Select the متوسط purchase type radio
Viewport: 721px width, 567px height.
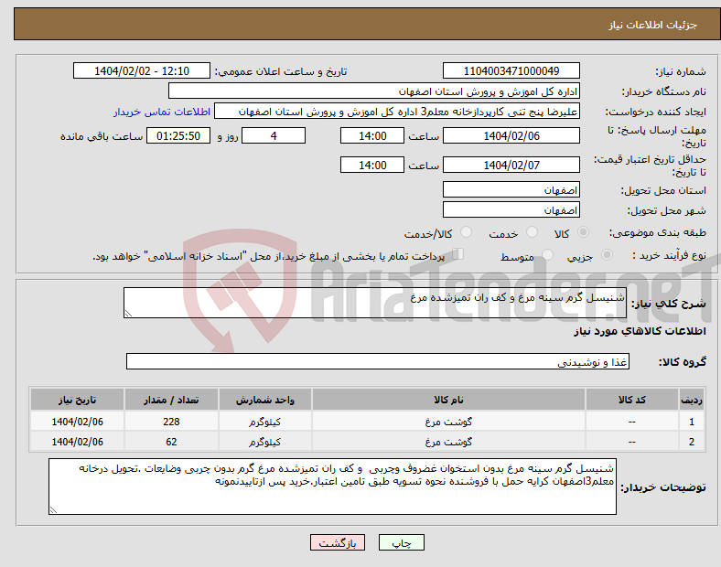[x=547, y=254]
